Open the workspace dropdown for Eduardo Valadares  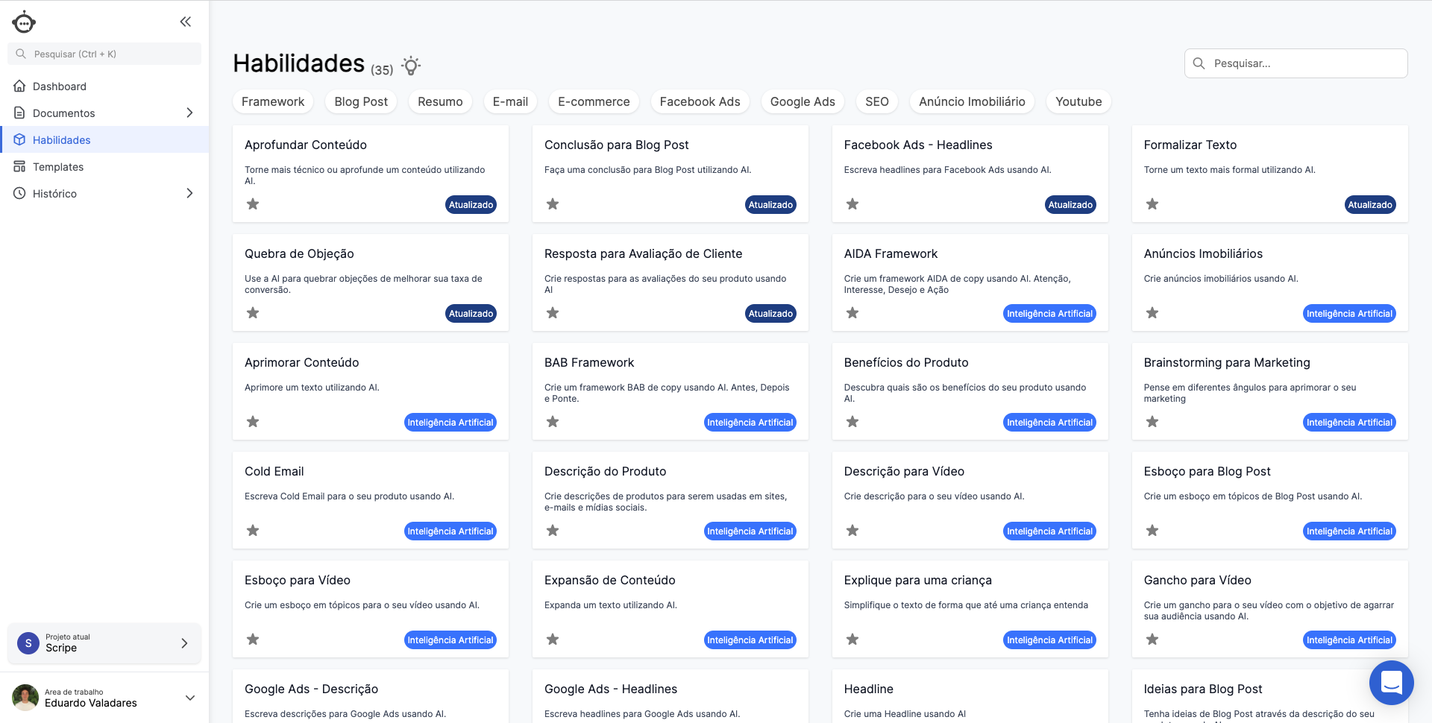point(190,697)
